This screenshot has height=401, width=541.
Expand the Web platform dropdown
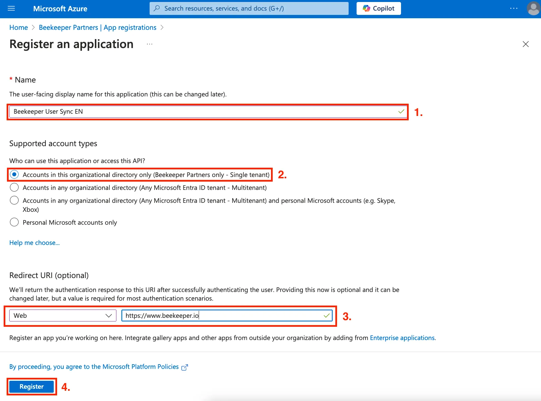coord(63,315)
